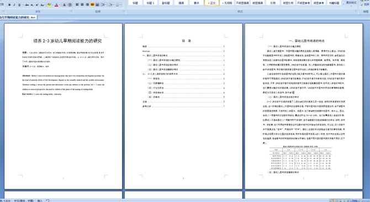Apply yellow text highlight color

tap(49, 5)
